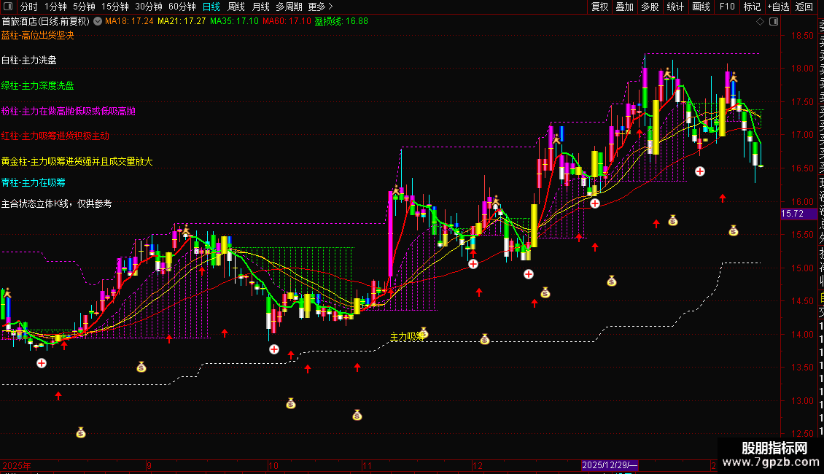Click the 叠加 overlay button
The height and width of the screenshot is (474, 824).
625,7
